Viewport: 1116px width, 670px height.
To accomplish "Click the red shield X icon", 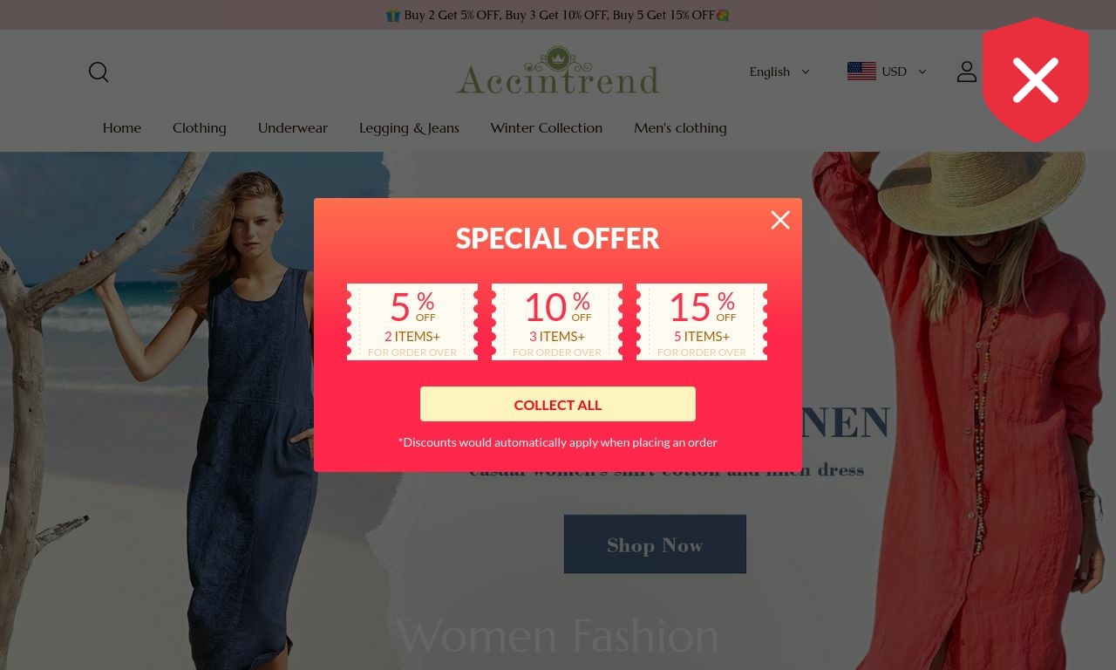I will pos(1036,80).
